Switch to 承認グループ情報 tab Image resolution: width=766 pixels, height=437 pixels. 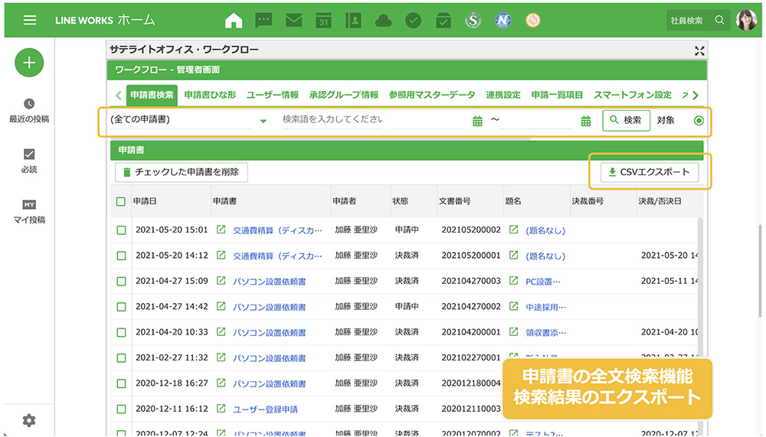(x=344, y=95)
